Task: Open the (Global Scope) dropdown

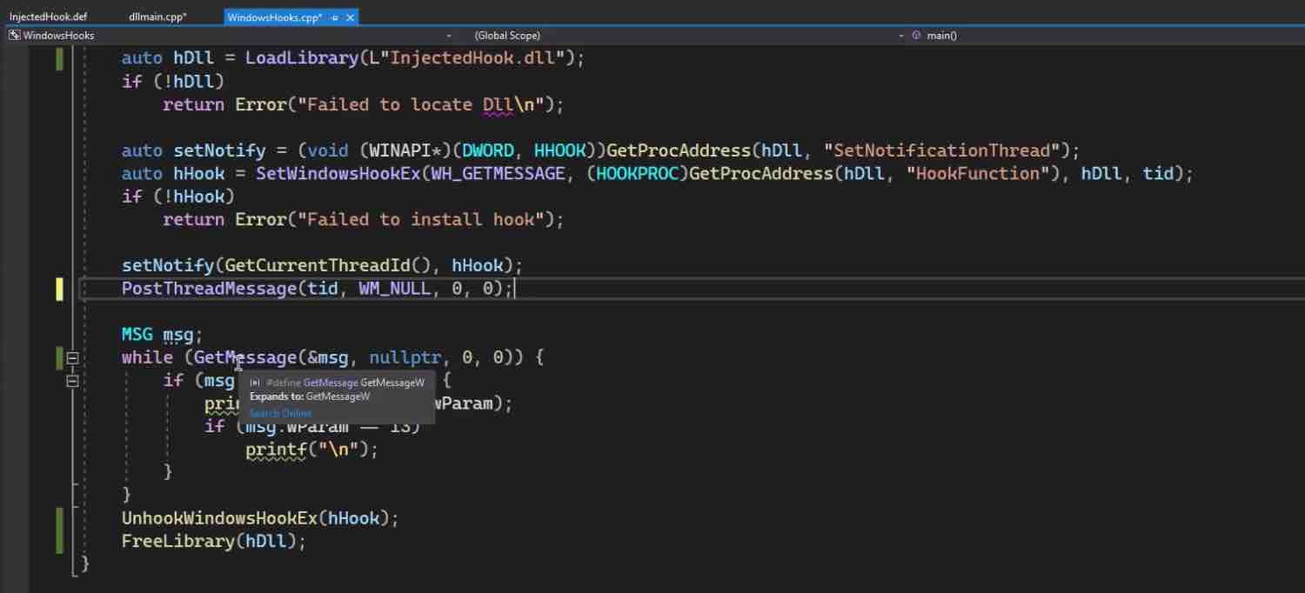Action: click(x=900, y=36)
